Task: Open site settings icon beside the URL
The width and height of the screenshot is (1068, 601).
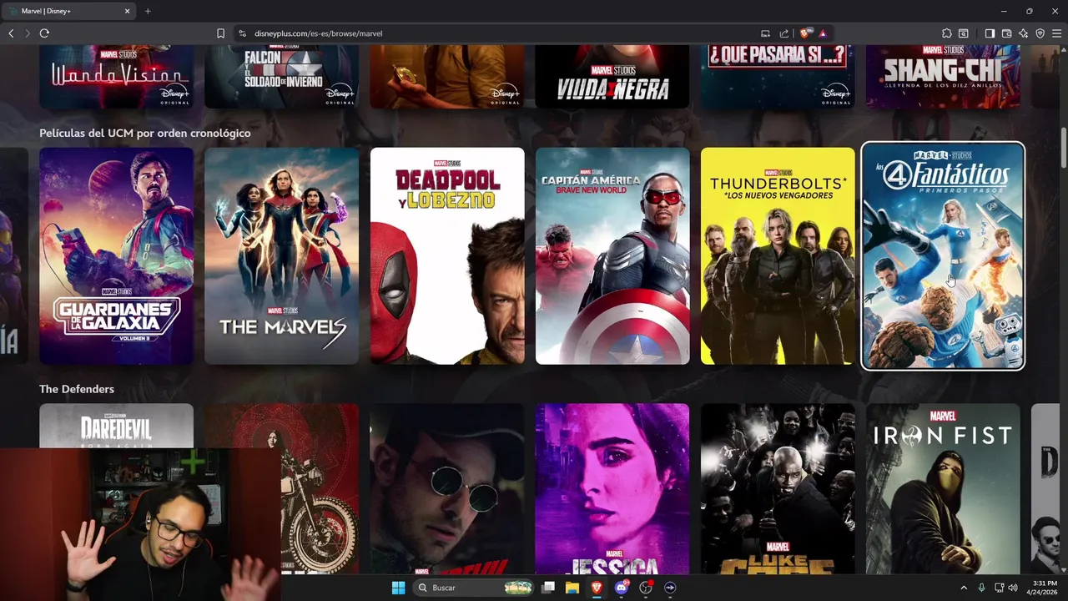Action: 243,33
